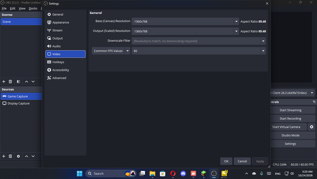Open the File menu in OBS
This screenshot has height=179, width=317.
[4, 8]
